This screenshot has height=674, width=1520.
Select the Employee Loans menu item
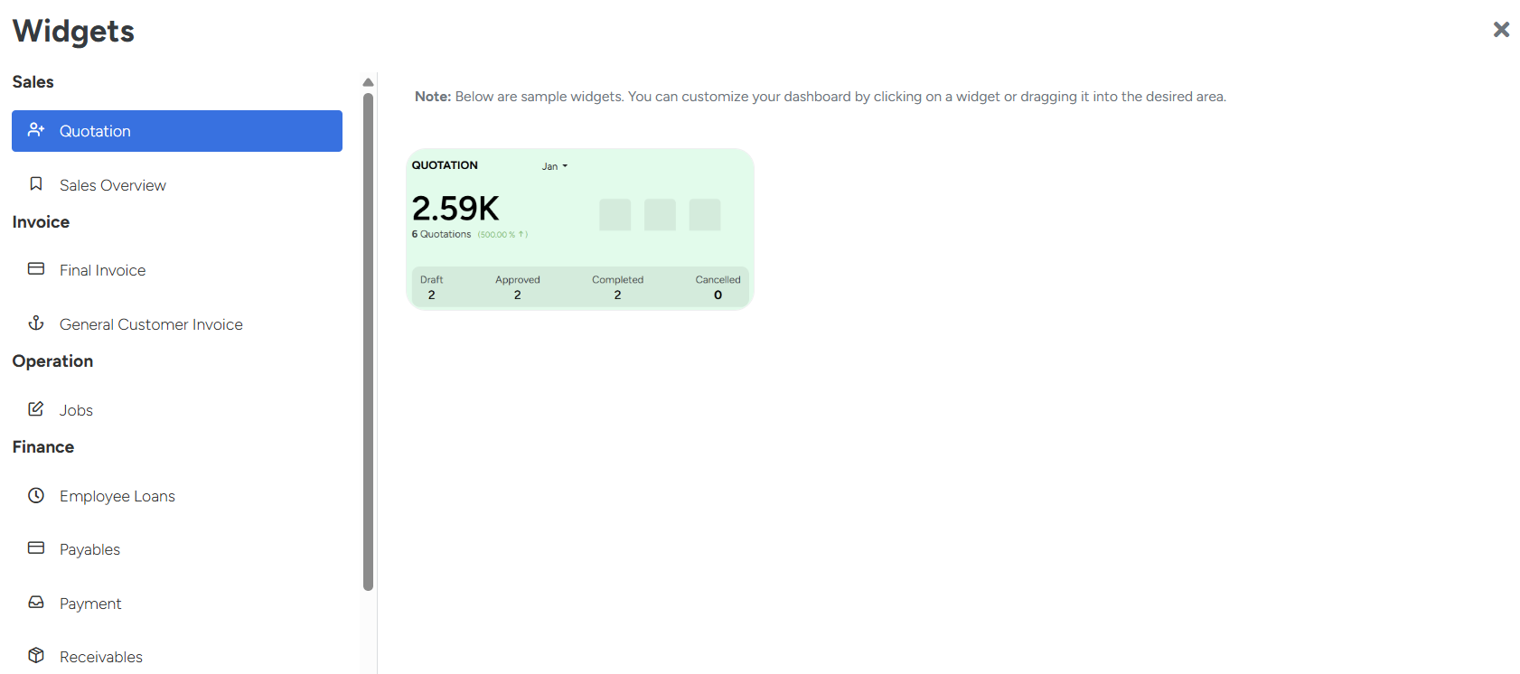(x=117, y=496)
